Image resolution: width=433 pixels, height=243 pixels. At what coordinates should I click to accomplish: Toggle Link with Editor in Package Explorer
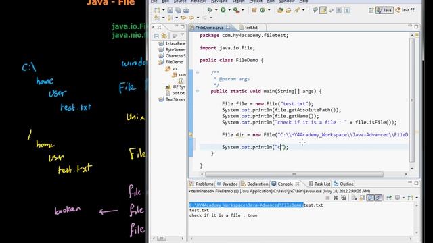pos(164,36)
